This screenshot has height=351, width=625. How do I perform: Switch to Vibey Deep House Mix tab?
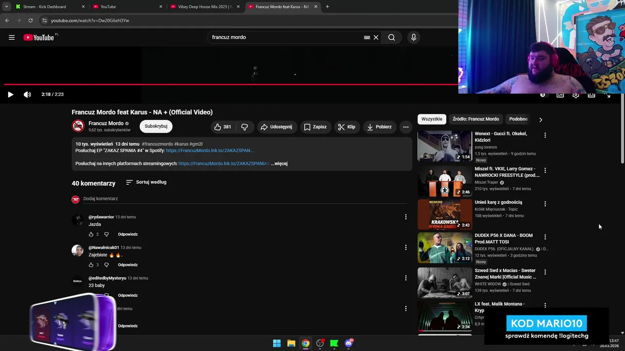(205, 7)
